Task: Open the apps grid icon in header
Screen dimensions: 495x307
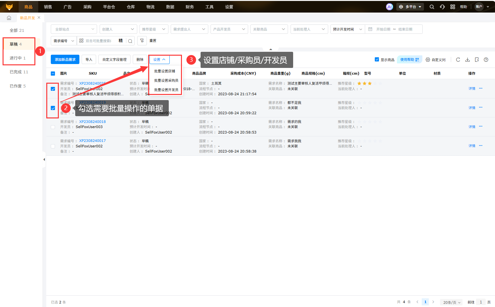Action: 453,7
